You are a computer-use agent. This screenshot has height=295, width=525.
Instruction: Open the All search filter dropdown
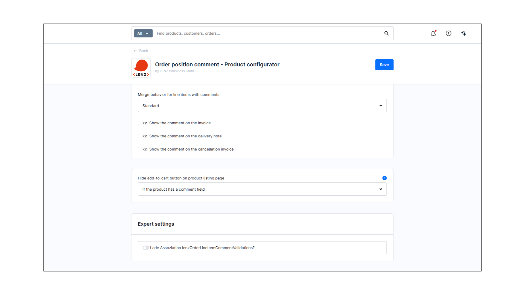point(143,33)
